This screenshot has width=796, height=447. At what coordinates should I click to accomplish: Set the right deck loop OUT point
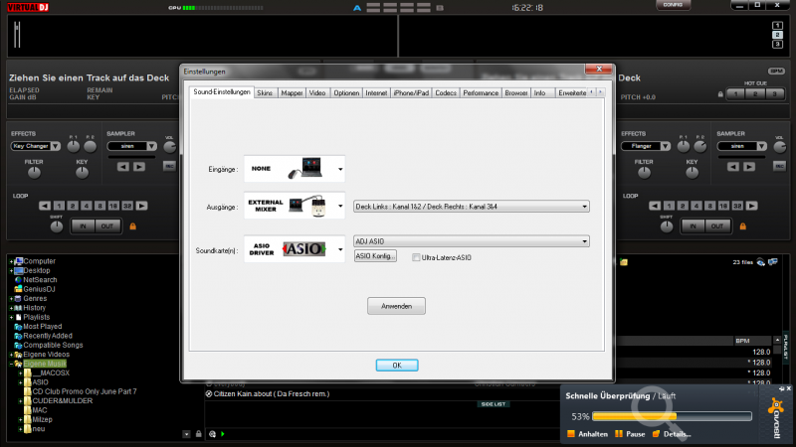(x=716, y=226)
